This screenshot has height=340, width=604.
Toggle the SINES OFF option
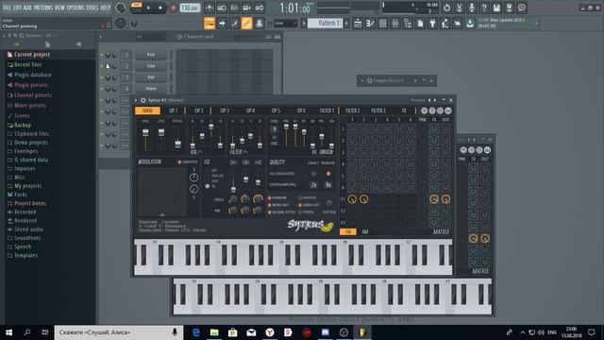pyautogui.click(x=300, y=205)
